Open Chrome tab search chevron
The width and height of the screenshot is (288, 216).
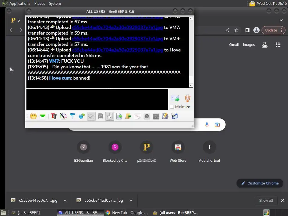(x=281, y=20)
